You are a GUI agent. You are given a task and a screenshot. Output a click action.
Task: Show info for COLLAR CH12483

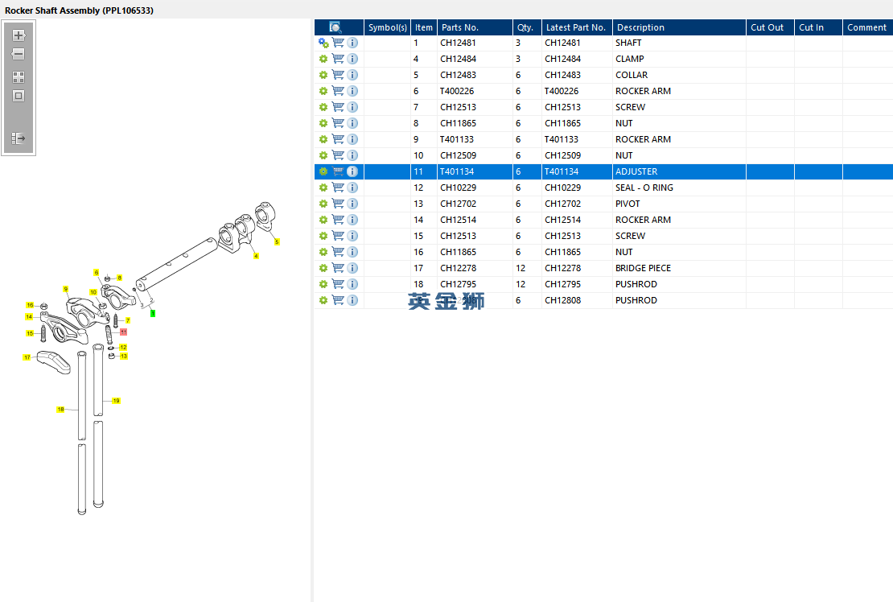coord(352,75)
